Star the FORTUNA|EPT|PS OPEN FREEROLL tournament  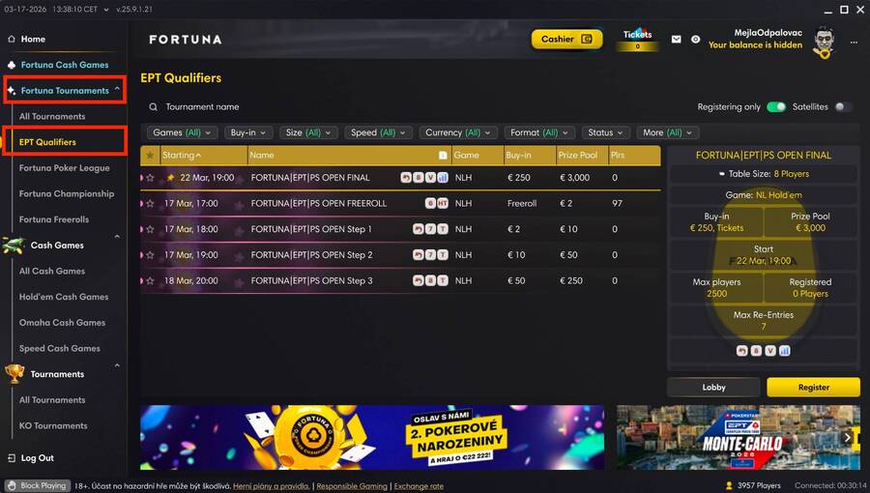pyautogui.click(x=150, y=204)
